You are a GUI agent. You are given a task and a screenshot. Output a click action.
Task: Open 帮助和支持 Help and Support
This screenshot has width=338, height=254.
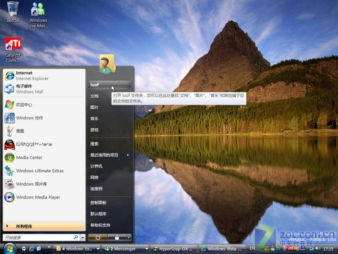(109, 225)
